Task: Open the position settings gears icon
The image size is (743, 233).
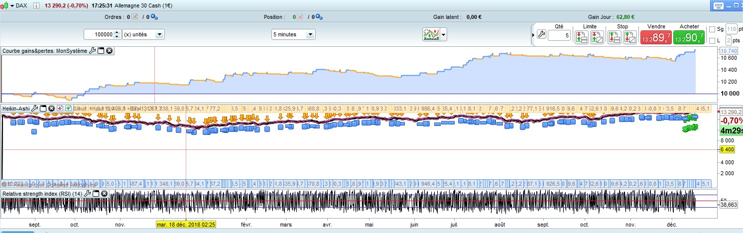Action: pyautogui.click(x=319, y=16)
